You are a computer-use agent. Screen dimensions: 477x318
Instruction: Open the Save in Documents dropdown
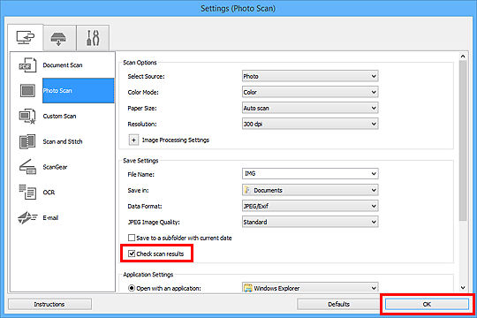click(x=310, y=190)
